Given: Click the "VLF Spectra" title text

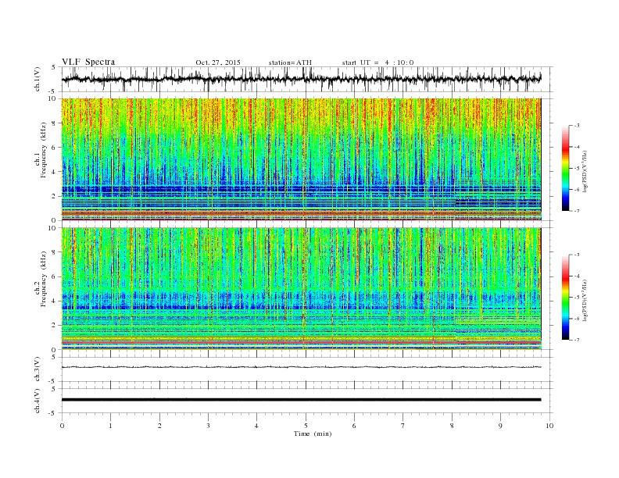Looking at the screenshot, I should pos(88,62).
